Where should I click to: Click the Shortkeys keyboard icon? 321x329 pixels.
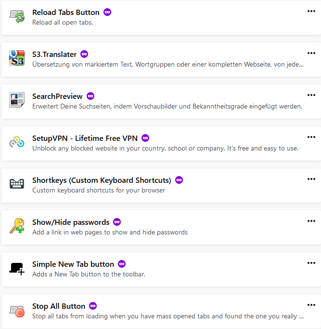click(x=17, y=184)
